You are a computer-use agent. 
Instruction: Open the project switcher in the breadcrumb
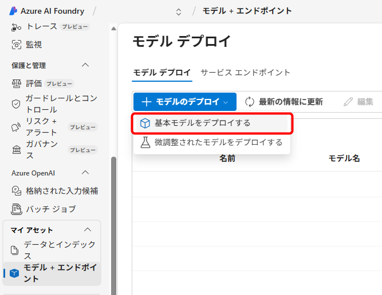pyautogui.click(x=179, y=11)
